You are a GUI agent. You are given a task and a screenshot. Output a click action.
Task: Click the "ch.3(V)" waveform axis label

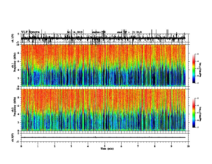[13, 137]
